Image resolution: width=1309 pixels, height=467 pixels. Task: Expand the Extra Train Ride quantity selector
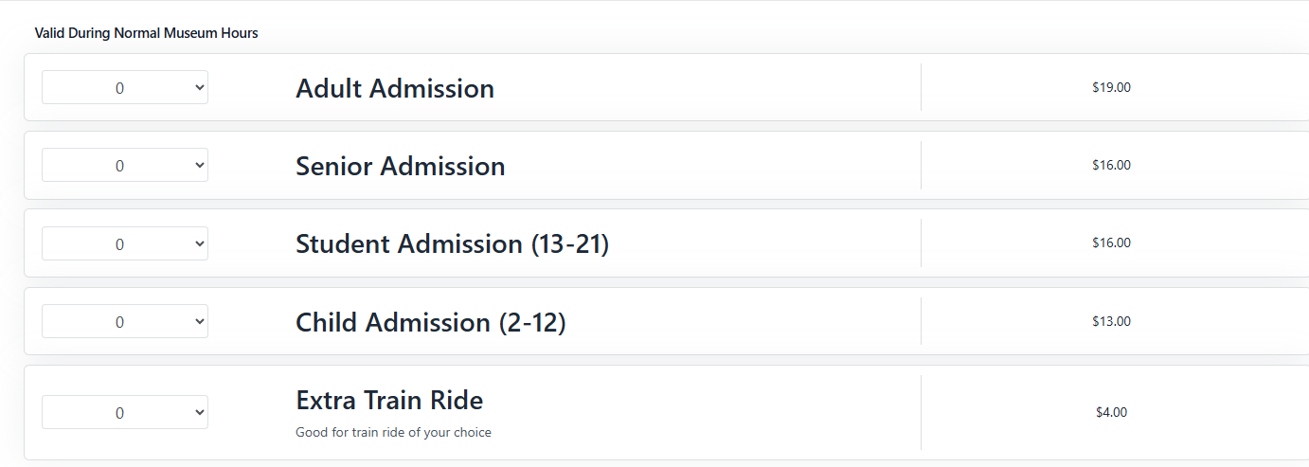tap(124, 412)
